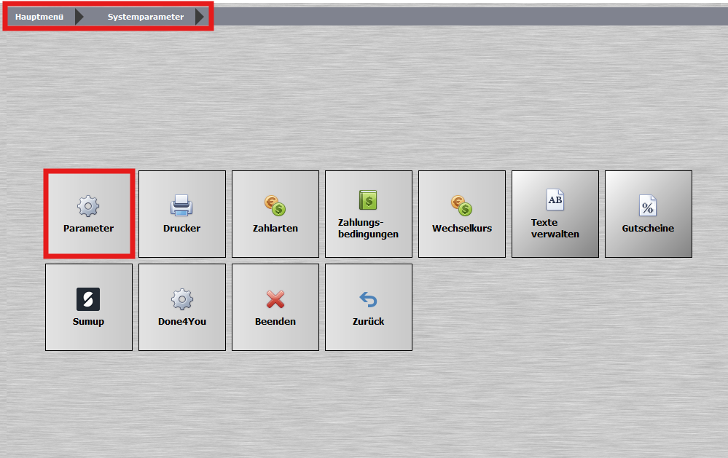Screen dimensions: 728x458
Task: Click the 'Texte verwalten' text label
Action: point(555,228)
